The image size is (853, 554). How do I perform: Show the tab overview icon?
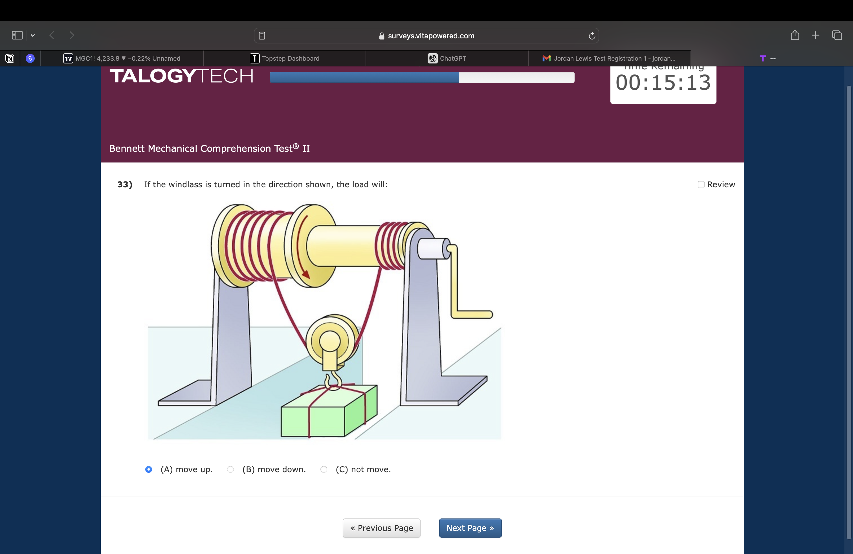tap(837, 35)
